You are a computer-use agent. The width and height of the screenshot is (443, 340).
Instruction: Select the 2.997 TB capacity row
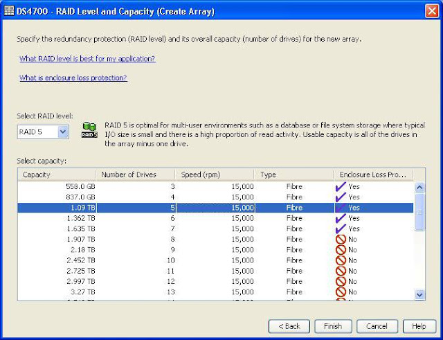pos(215,282)
